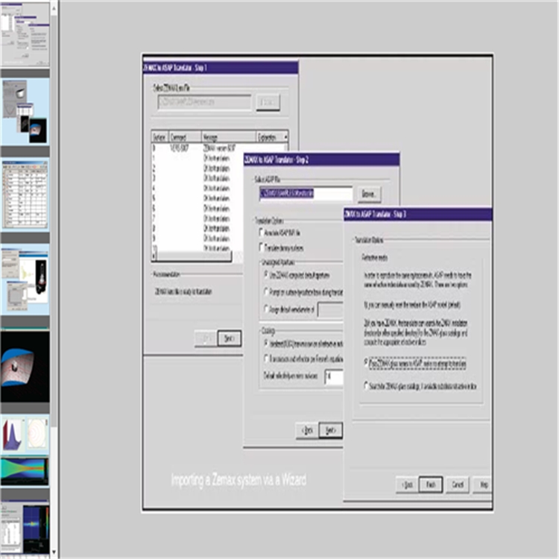Click the Step 2 highlighted ASAP file field

[x=306, y=194]
